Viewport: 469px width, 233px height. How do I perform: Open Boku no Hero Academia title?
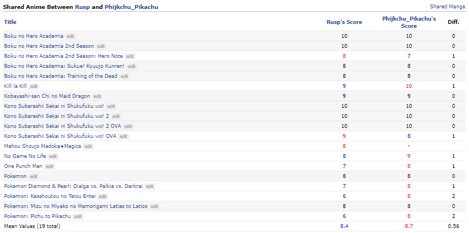click(x=34, y=36)
